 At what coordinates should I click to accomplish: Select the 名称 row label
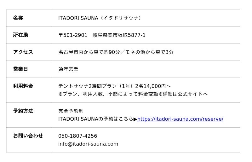(18, 18)
